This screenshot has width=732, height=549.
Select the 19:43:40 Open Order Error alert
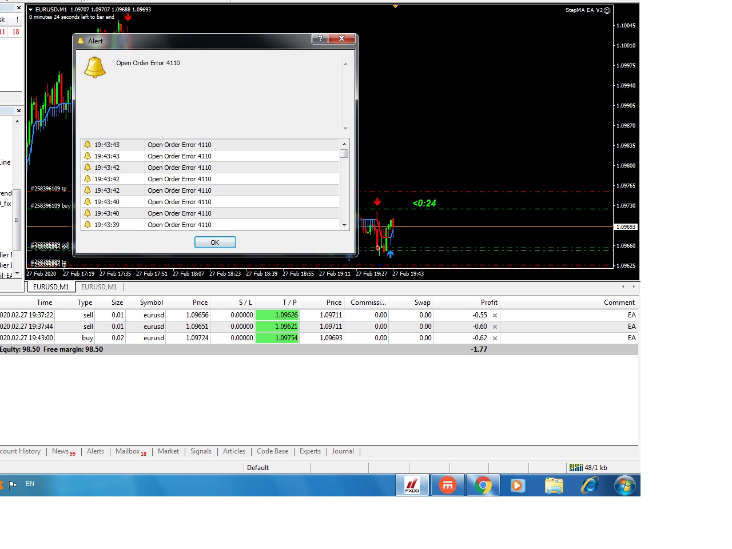click(x=179, y=202)
